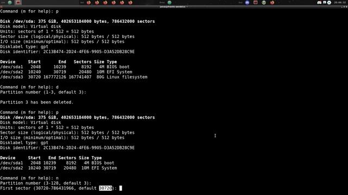This screenshot has width=348, height=195.
Task: Click 'Partition 3 has been deleted.' message
Action: point(37,102)
